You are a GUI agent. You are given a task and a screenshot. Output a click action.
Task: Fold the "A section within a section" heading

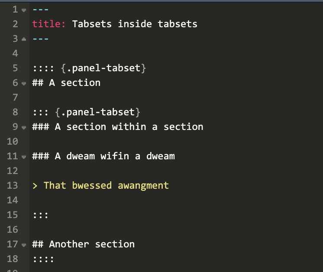point(24,127)
